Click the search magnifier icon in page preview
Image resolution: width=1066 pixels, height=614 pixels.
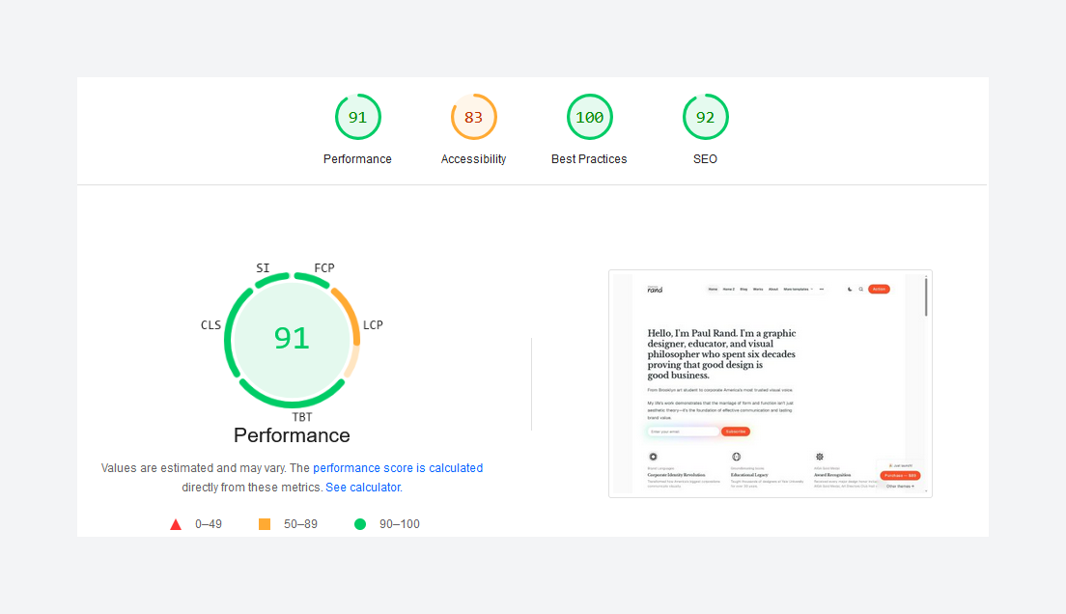(861, 289)
